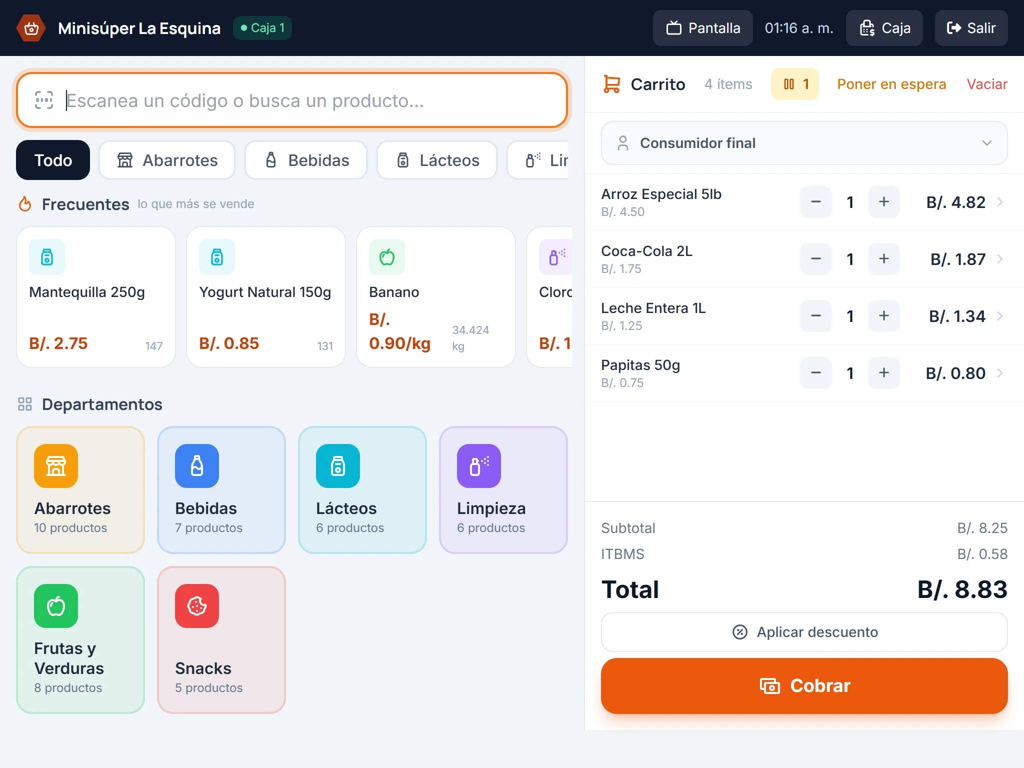Click the person icon in customer selector

click(x=623, y=143)
